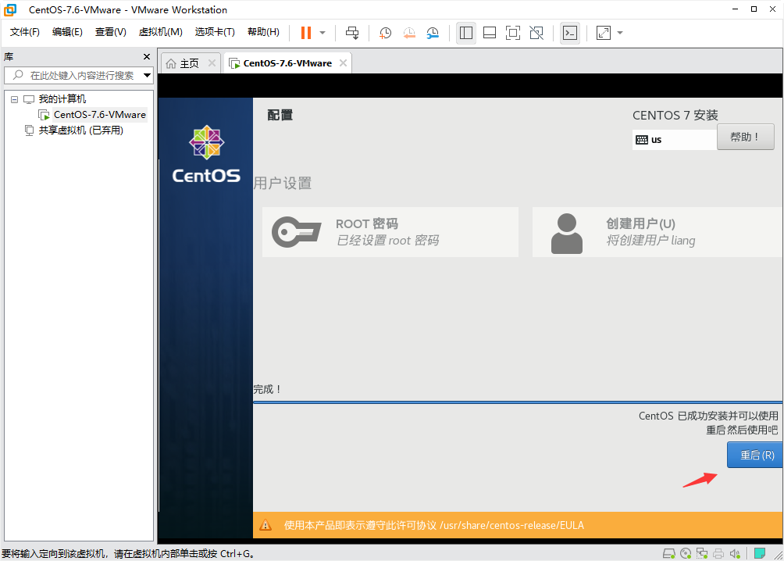Click the user avatar icon

tap(566, 233)
